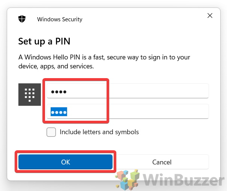
Task: Click the Include letters and symbols label
Action: 99,132
